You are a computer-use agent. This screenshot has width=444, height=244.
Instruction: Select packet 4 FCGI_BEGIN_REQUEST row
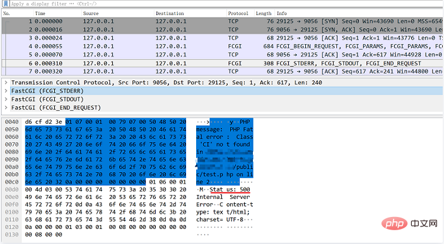[223, 46]
